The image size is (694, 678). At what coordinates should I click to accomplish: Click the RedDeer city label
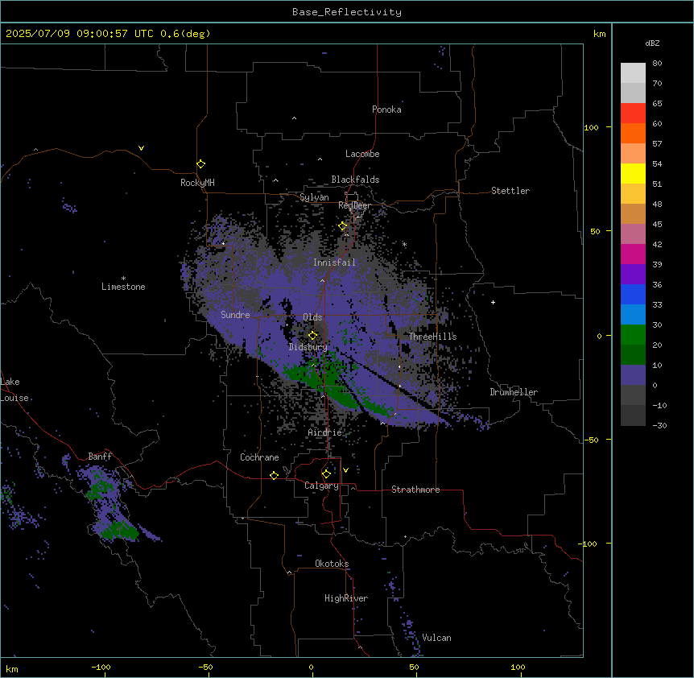click(x=354, y=205)
